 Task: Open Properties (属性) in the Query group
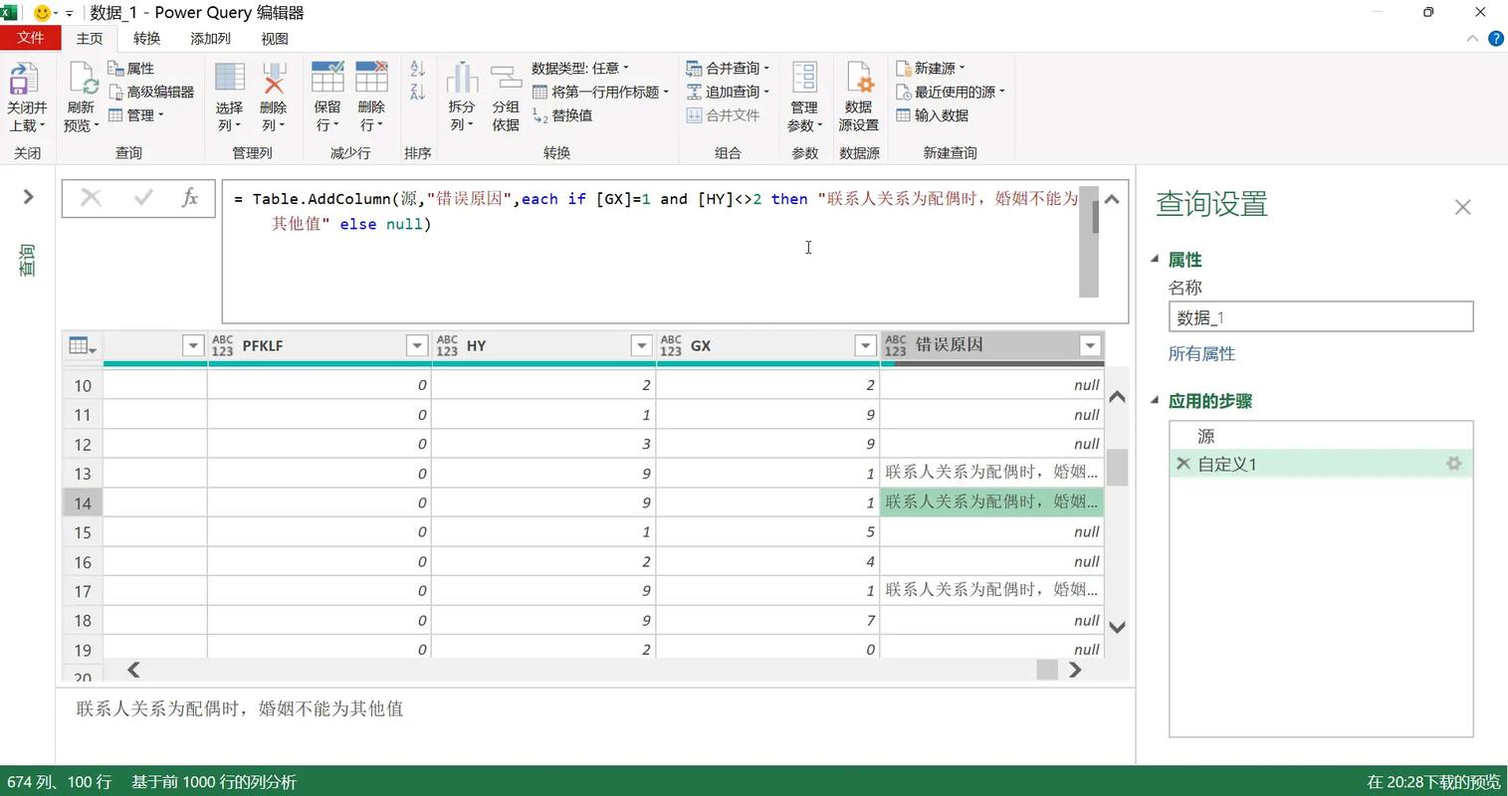point(131,68)
